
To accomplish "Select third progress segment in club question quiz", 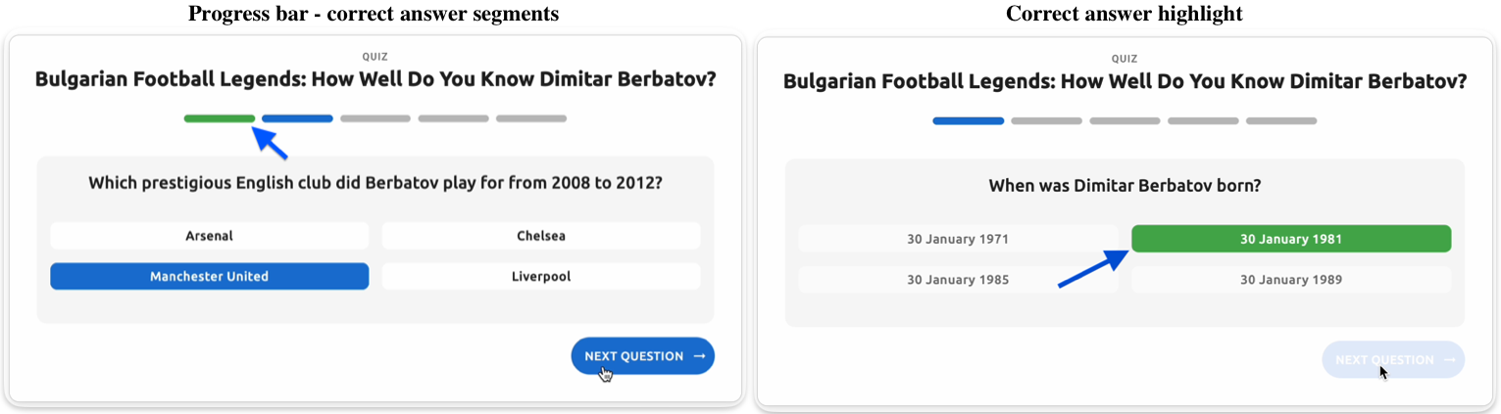I will pyautogui.click(x=375, y=118).
